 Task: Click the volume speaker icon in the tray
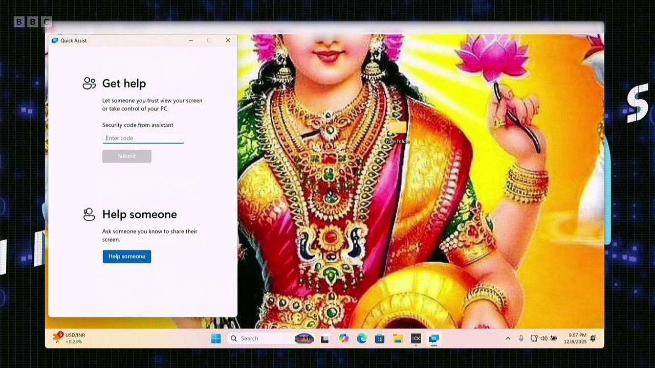click(543, 338)
